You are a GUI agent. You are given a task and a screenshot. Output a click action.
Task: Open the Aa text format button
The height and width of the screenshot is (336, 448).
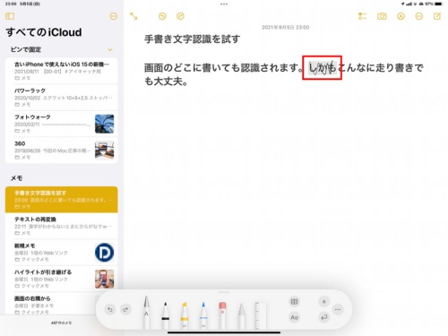294,317
